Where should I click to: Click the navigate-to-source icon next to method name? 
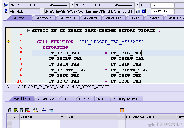[138, 11]
